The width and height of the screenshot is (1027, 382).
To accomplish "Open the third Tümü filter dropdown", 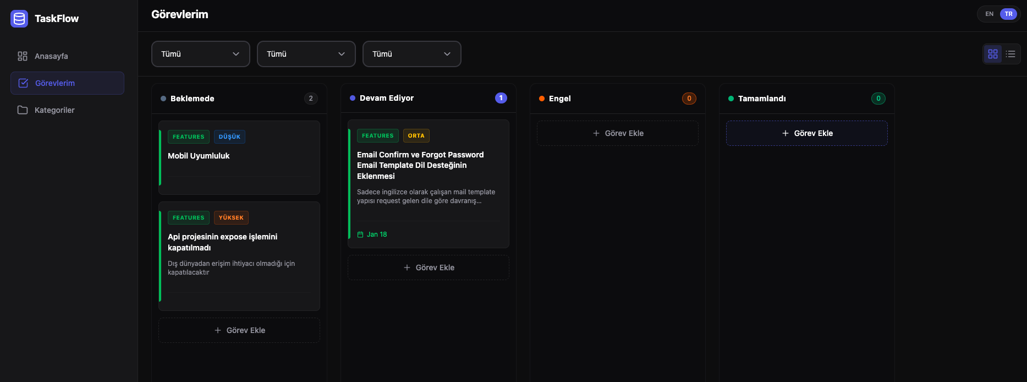I will tap(412, 54).
